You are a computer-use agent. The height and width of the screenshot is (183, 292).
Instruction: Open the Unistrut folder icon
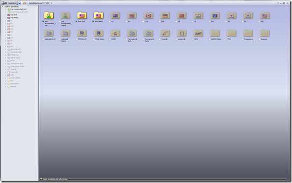tap(182, 33)
